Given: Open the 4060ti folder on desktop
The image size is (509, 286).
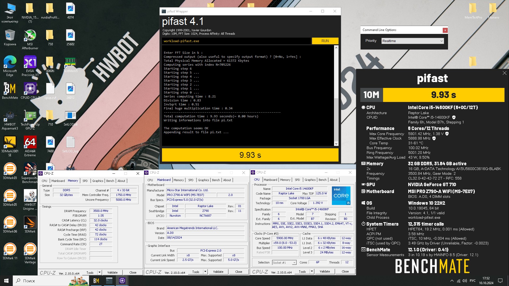Looking at the screenshot, I should [50, 64].
